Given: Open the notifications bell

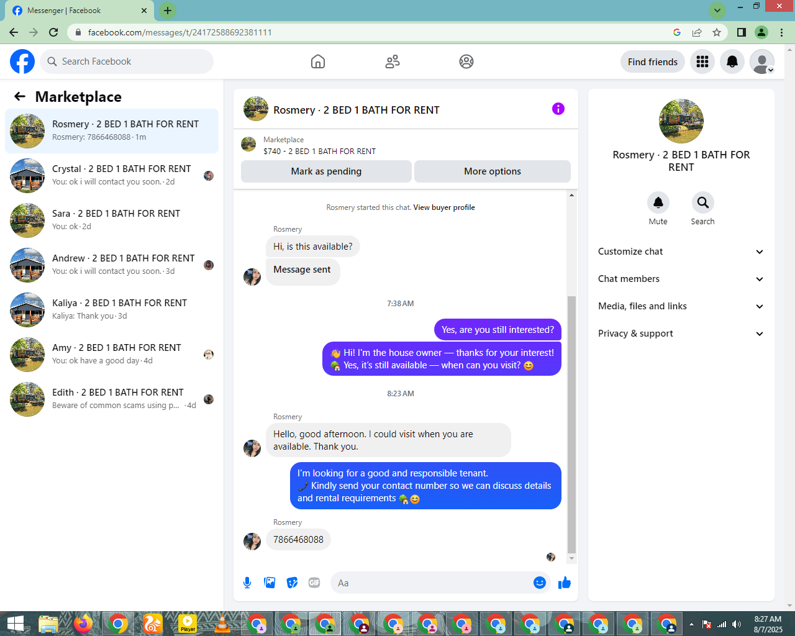Looking at the screenshot, I should point(732,61).
